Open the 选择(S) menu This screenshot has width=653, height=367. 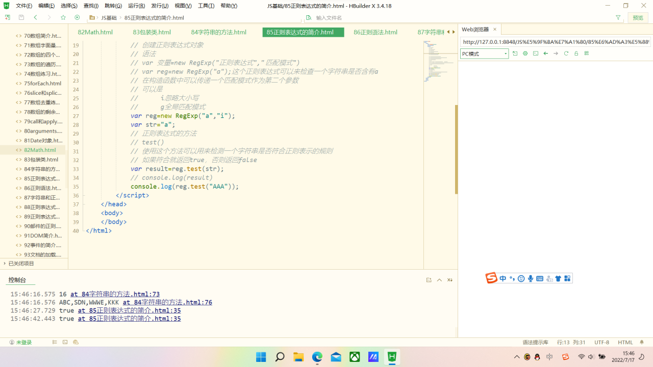(x=69, y=6)
